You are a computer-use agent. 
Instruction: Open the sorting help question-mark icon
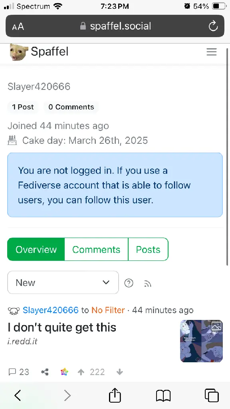pos(129,283)
